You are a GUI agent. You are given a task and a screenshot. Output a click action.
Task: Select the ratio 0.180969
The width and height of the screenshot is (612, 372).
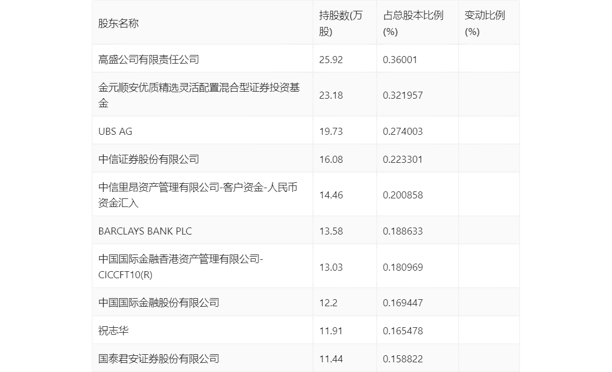coord(403,267)
